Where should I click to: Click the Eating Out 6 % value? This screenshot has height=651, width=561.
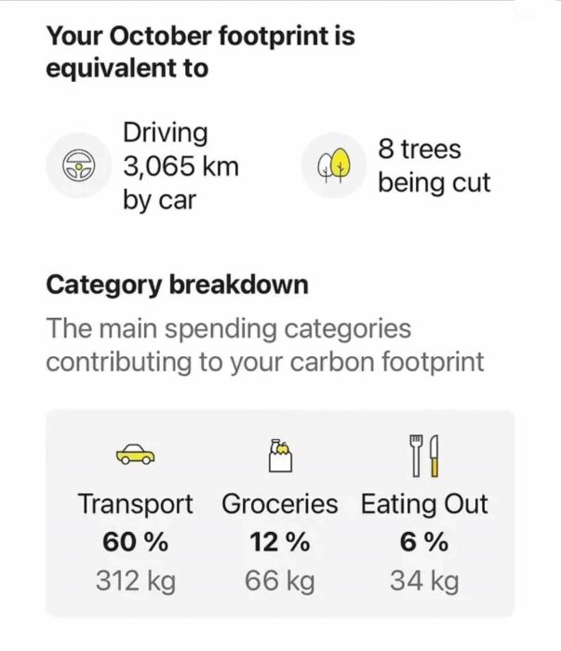tap(424, 541)
